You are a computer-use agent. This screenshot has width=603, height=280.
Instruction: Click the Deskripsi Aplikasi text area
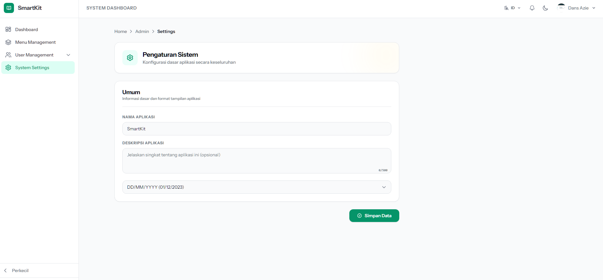[x=257, y=161]
